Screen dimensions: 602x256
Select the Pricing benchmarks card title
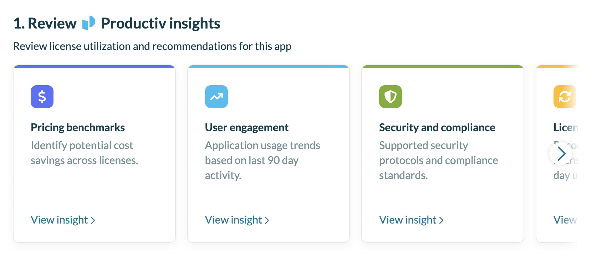pyautogui.click(x=78, y=128)
